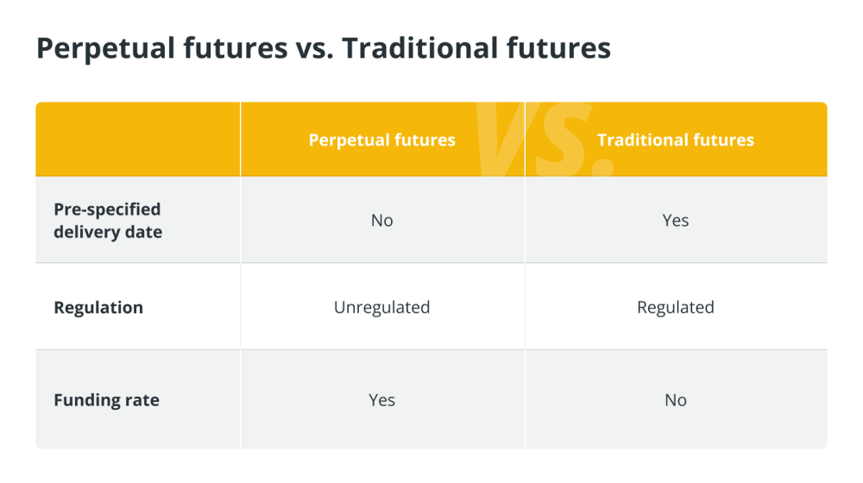
Task: Click the main heading above the table
Action: pos(323,47)
